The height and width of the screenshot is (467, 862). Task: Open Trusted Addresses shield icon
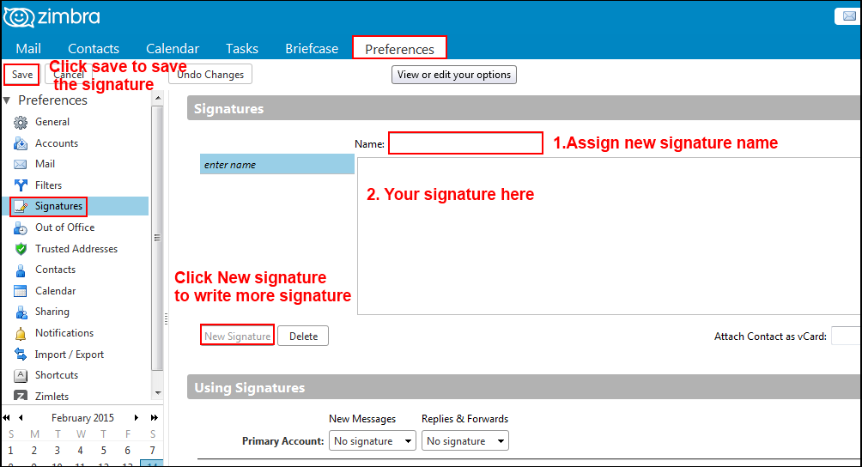(x=21, y=249)
